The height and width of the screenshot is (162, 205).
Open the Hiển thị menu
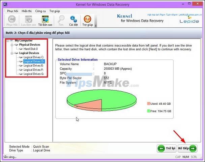[x=27, y=11]
